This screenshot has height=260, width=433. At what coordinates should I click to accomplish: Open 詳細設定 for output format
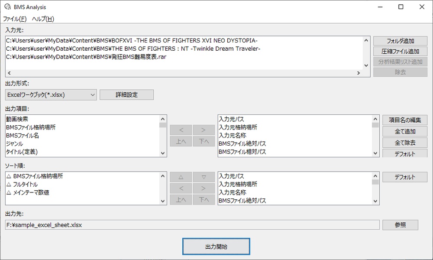pos(126,94)
